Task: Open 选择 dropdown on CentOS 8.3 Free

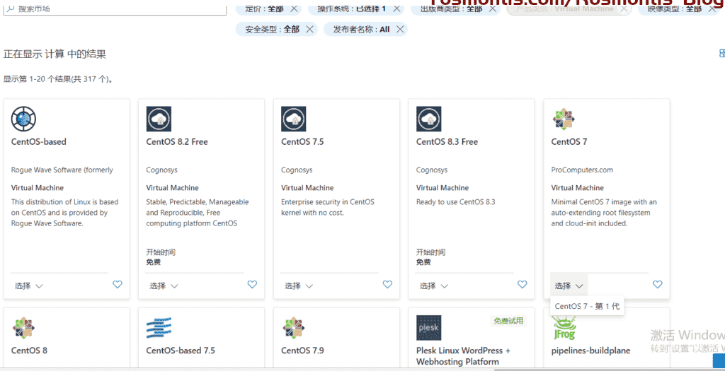Action: (434, 285)
